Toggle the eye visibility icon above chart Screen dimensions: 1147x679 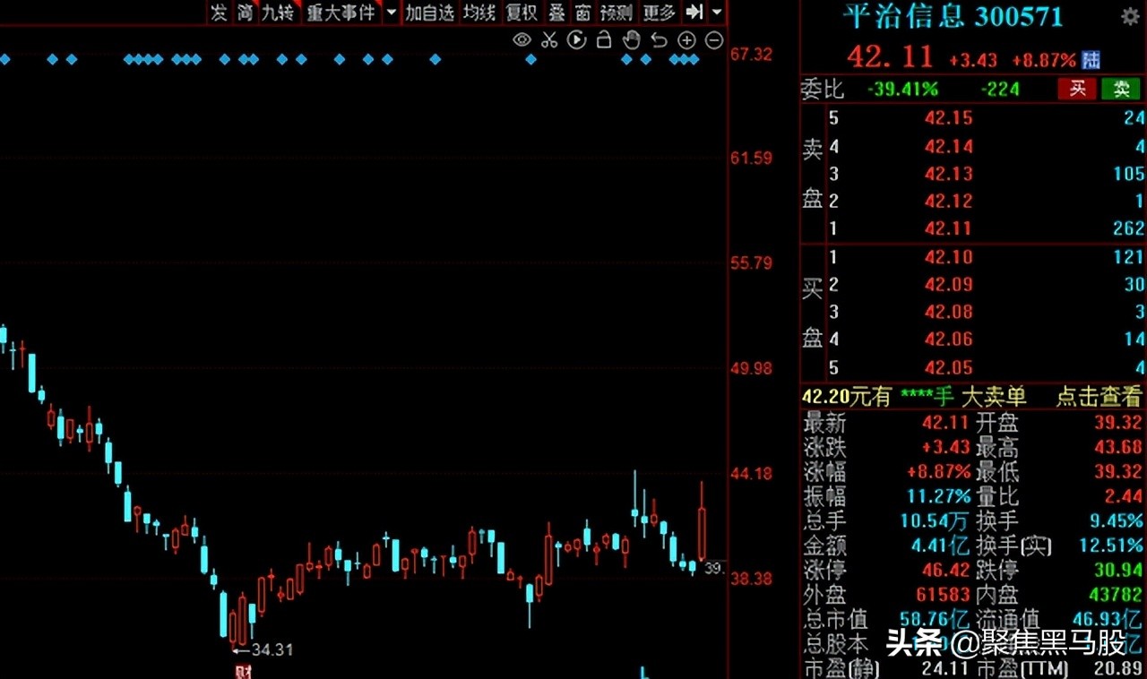[522, 39]
